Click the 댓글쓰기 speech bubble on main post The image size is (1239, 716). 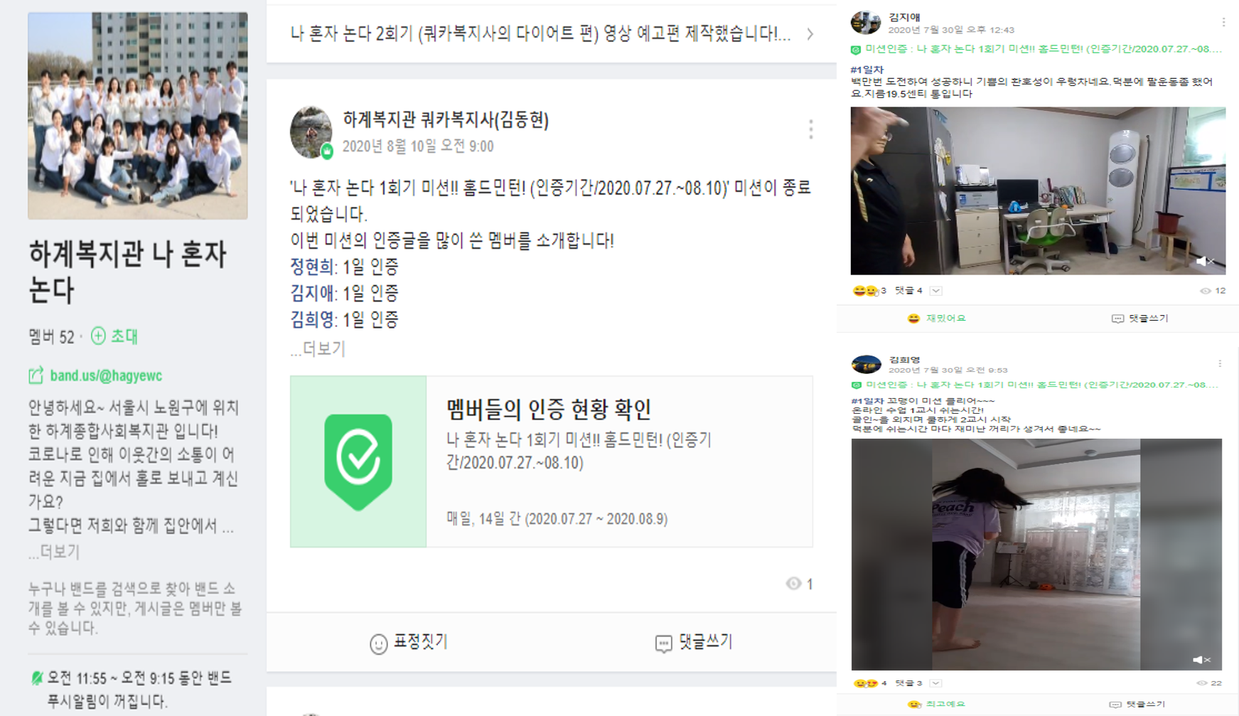pos(663,643)
